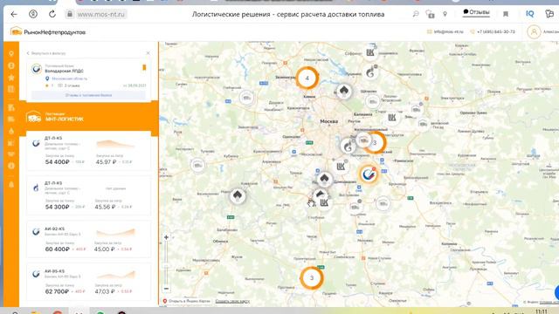Click the browser bookmark icon next to Отзывы

pyautogui.click(x=506, y=14)
